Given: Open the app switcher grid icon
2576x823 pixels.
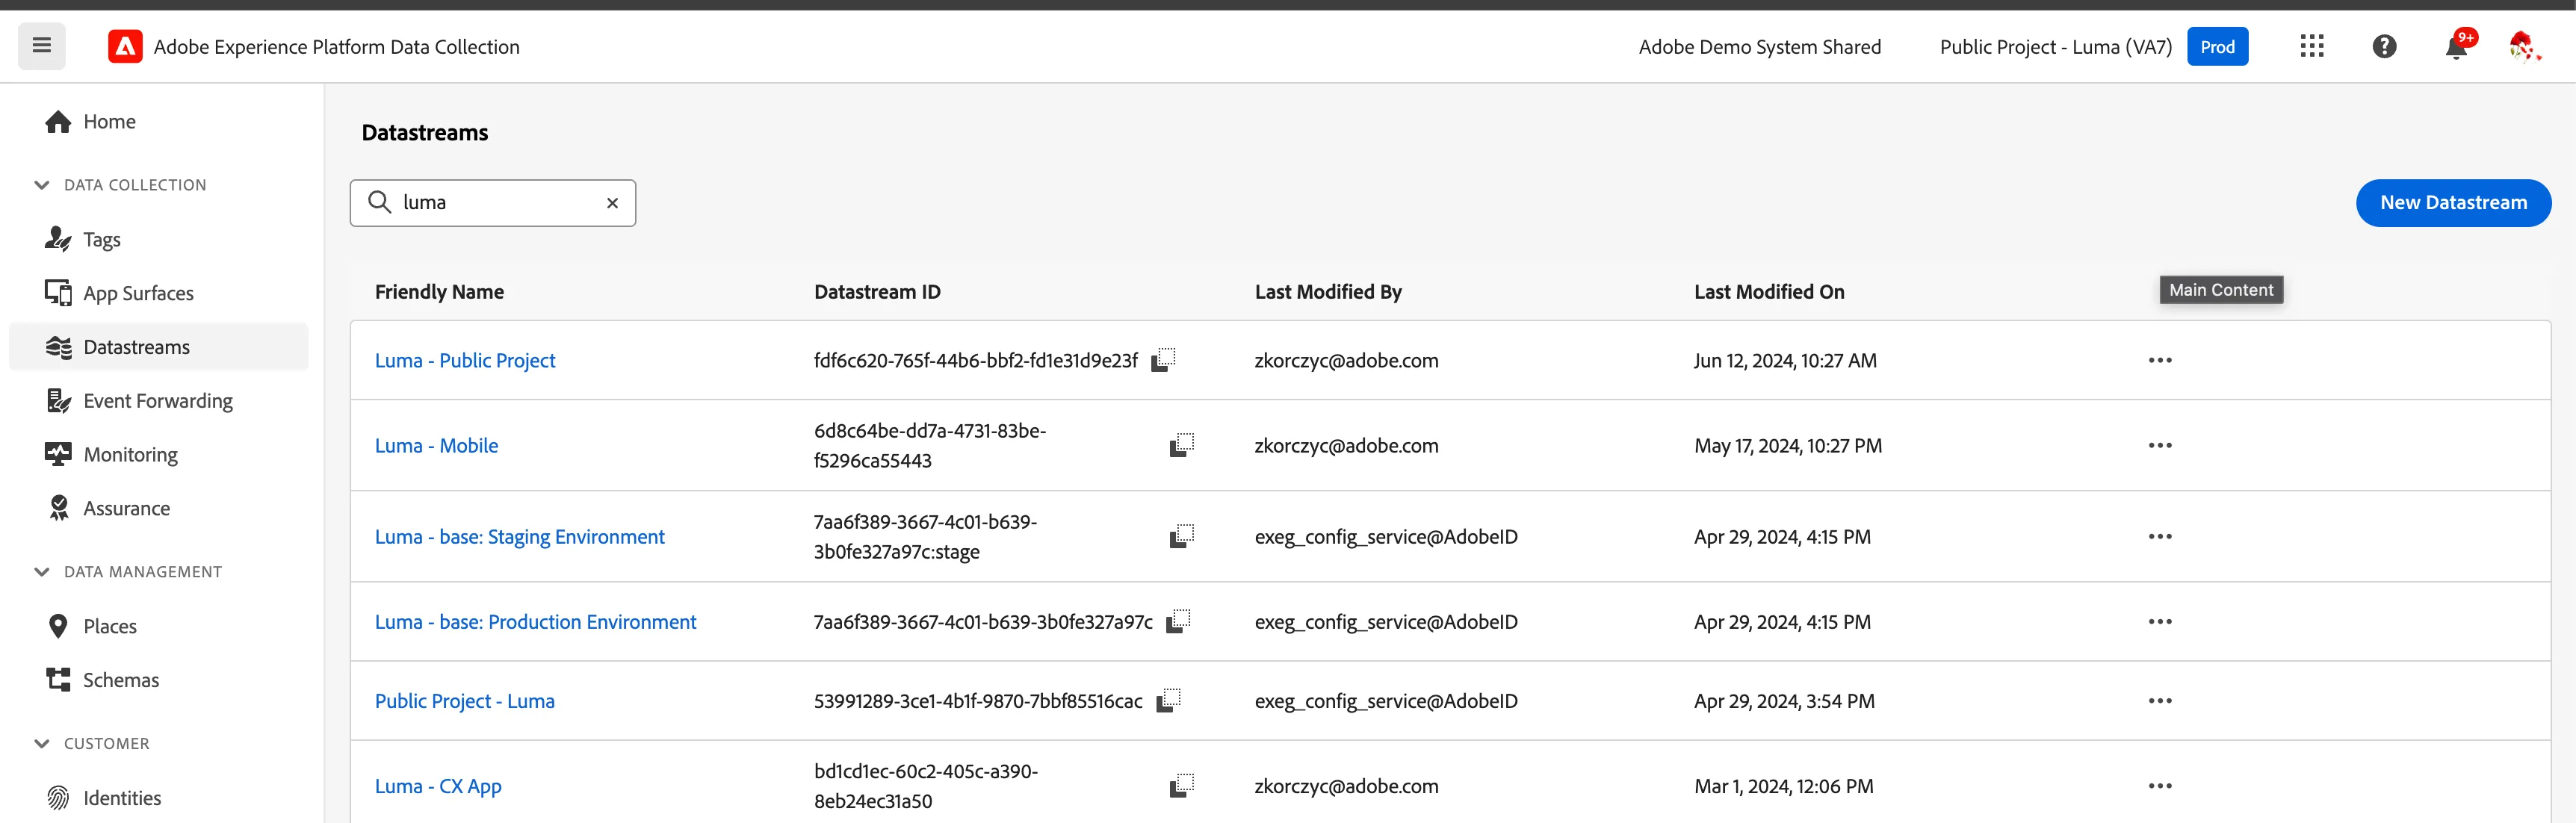Looking at the screenshot, I should pos(2312,46).
